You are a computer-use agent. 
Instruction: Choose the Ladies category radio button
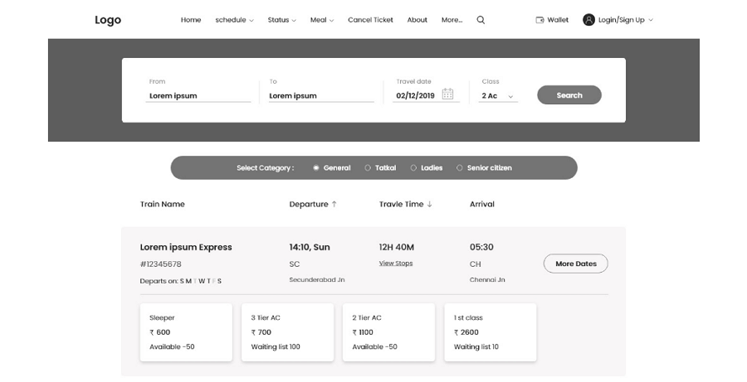click(x=413, y=168)
